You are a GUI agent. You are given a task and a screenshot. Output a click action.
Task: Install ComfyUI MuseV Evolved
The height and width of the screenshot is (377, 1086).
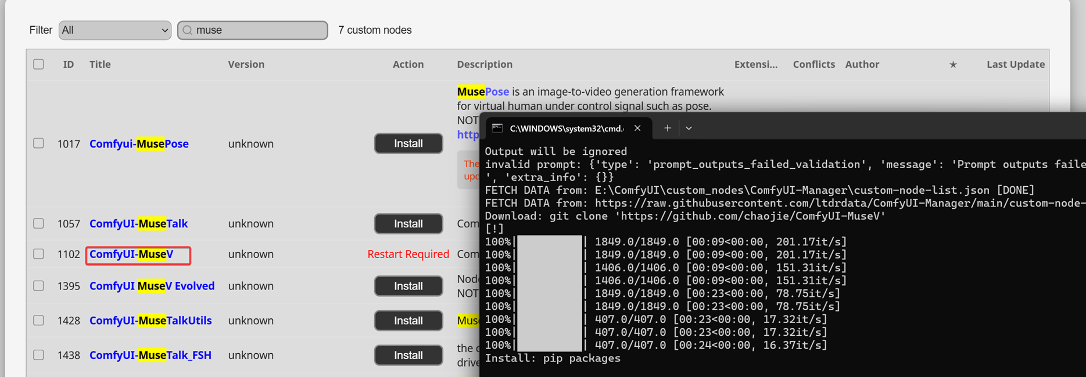(408, 286)
